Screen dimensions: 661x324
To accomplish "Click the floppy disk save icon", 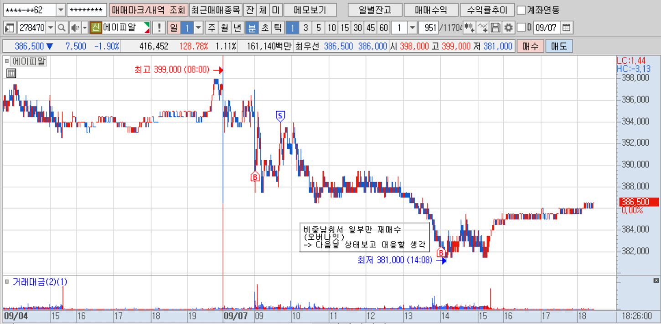I will [496, 28].
